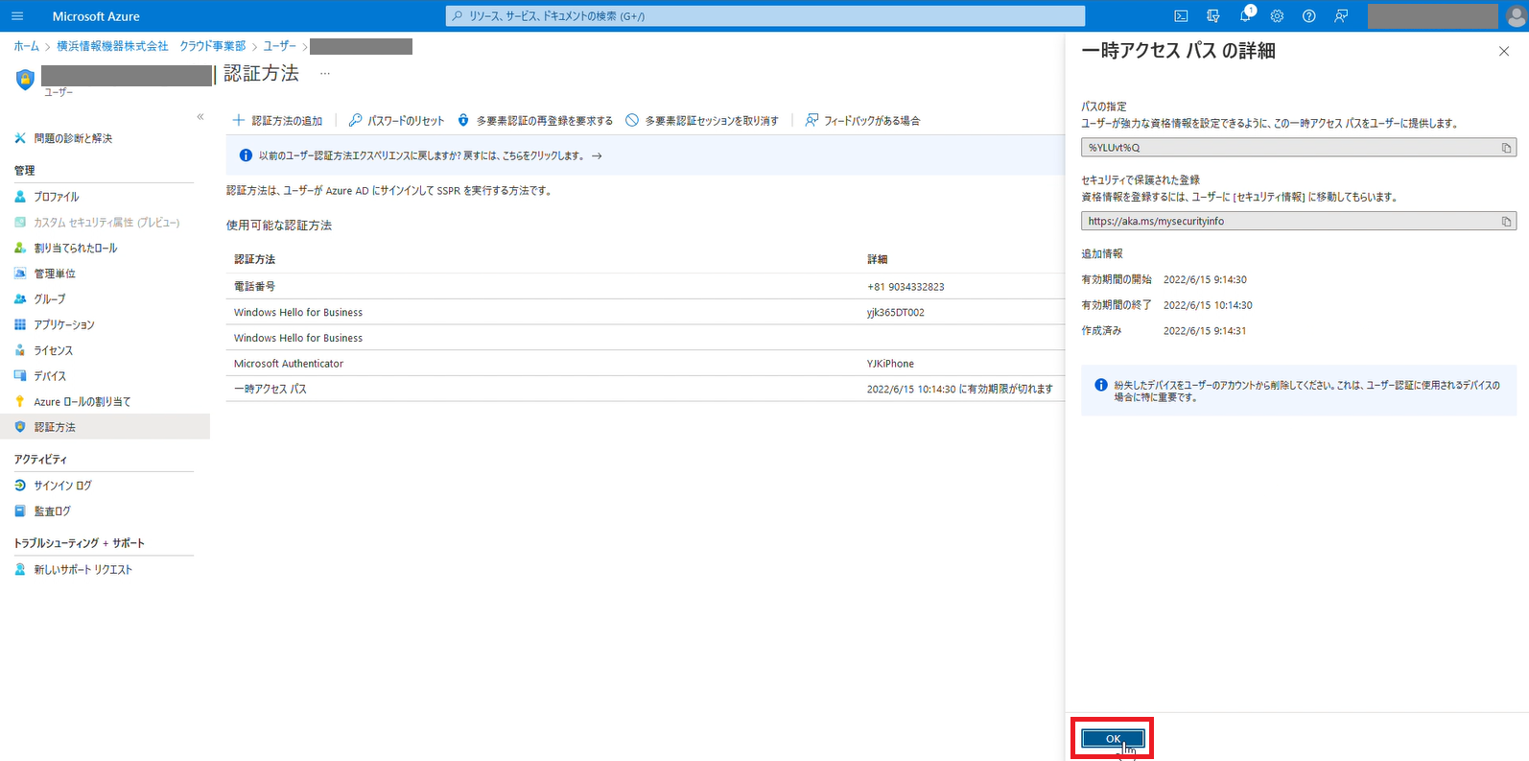Screen dimensions: 1529x761
Task: Click the OK button
Action: pos(1113,739)
